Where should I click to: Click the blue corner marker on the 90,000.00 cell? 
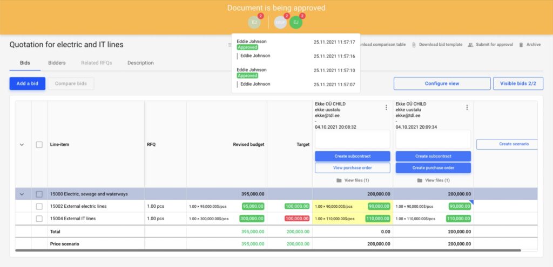tap(471, 202)
